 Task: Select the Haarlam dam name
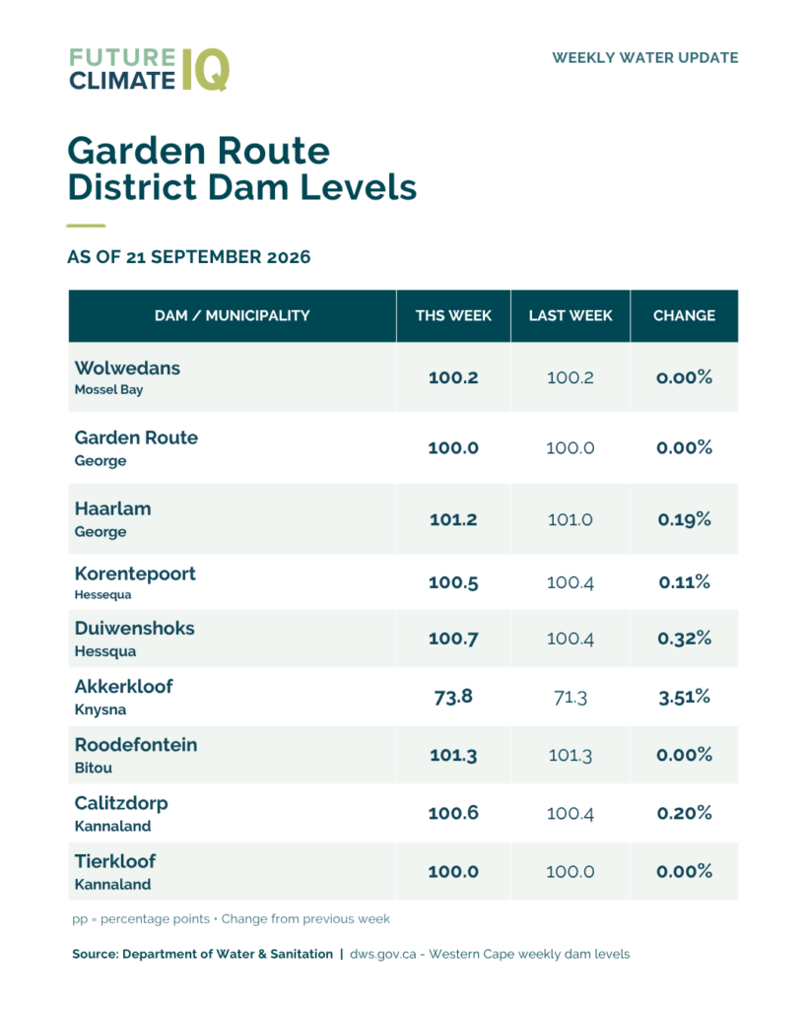pyautogui.click(x=113, y=508)
